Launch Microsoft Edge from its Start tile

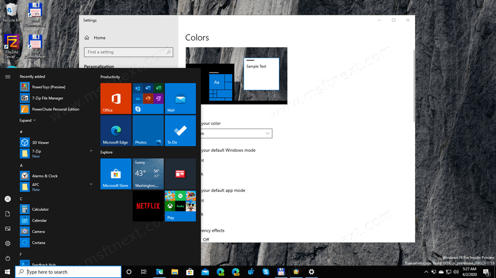point(116,131)
